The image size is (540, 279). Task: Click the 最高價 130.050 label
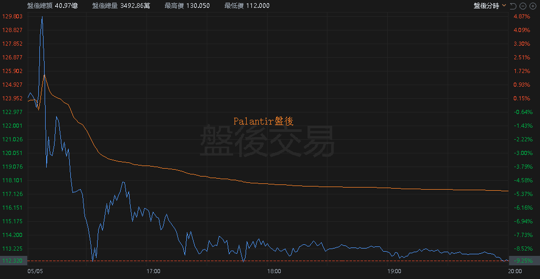[x=187, y=6]
